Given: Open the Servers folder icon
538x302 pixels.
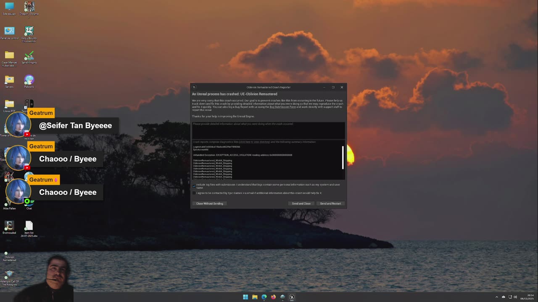Looking at the screenshot, I should [9, 82].
